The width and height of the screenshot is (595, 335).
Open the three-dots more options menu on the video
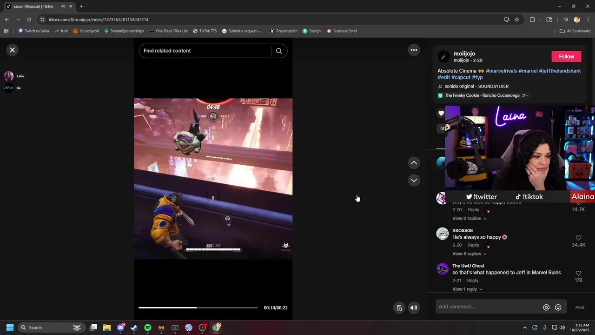pyautogui.click(x=414, y=50)
